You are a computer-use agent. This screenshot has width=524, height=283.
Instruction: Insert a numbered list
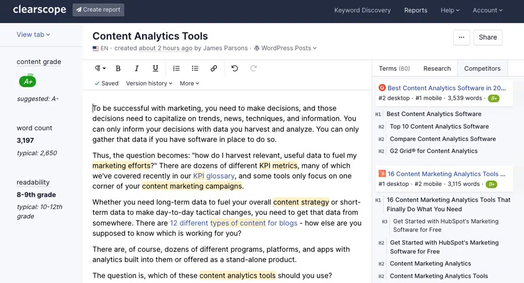click(176, 68)
